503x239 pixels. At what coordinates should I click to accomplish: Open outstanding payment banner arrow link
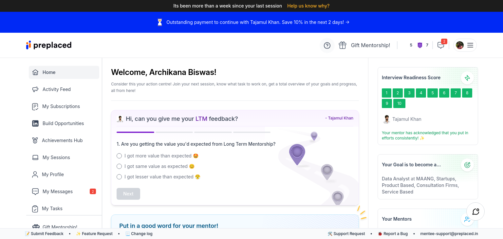click(347, 22)
